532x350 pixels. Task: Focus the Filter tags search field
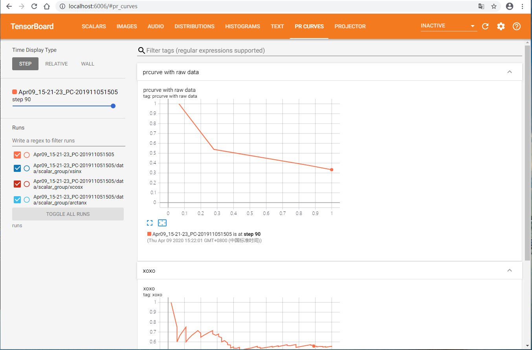334,51
